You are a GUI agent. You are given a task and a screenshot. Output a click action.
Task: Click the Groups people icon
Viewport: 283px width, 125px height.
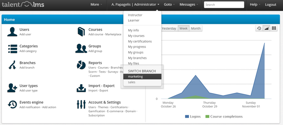click(x=81, y=48)
